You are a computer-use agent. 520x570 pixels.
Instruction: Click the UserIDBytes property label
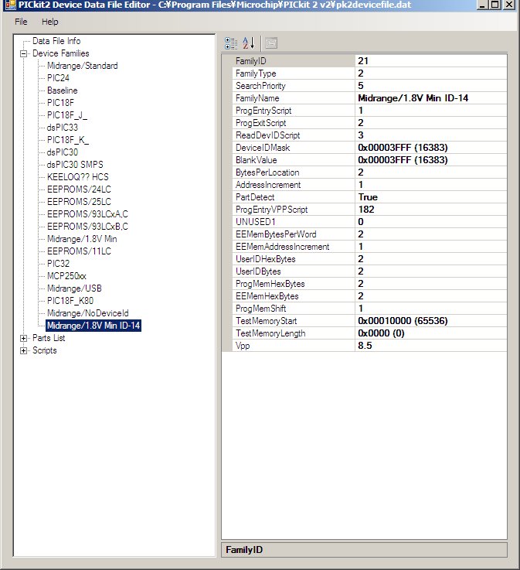[258, 271]
